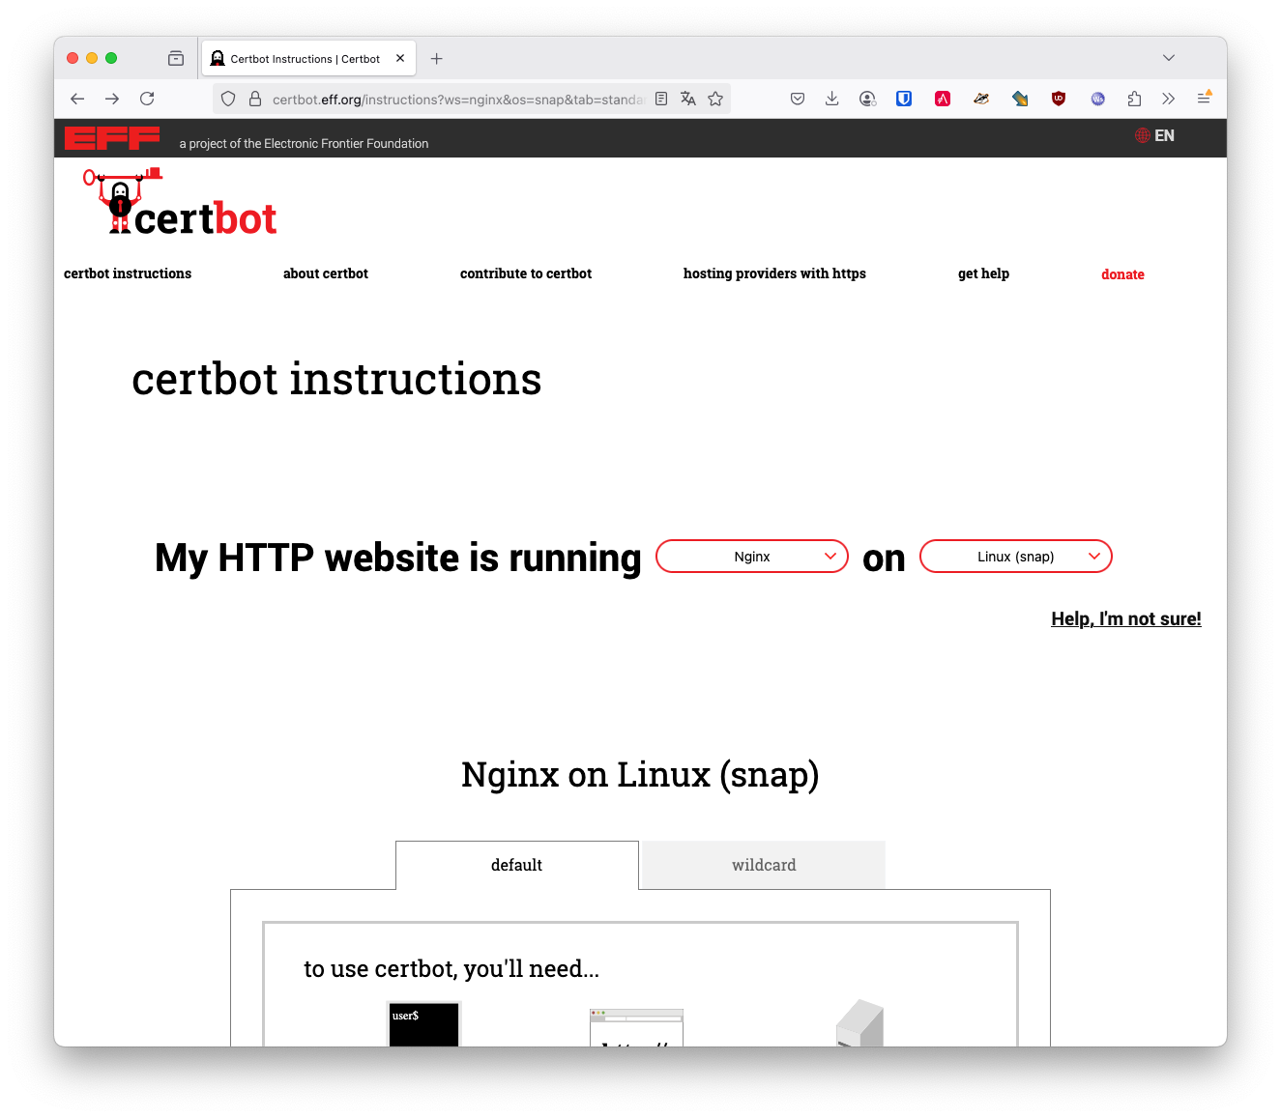Open the Extensions puzzle-piece menu

coord(1134,99)
